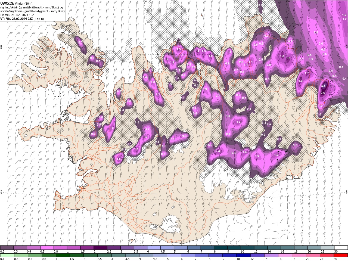The image size is (348, 261).
Task: Click the 0.1 label of the lower legend scale
Action: click(2, 259)
